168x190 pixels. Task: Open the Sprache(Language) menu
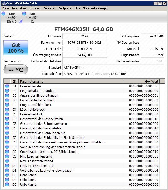95,8
